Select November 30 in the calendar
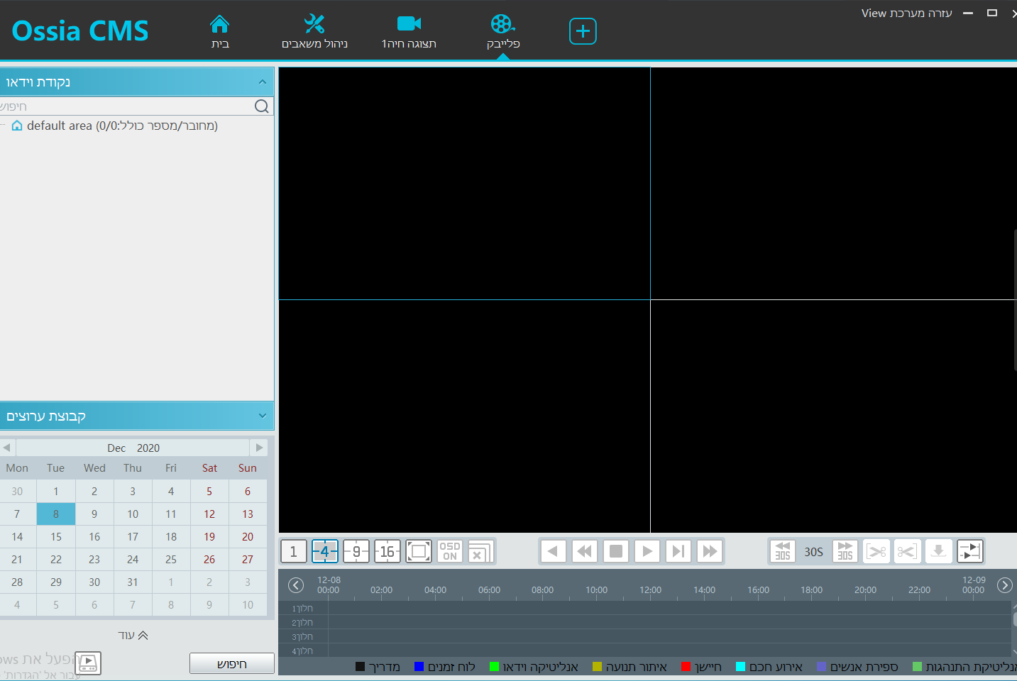This screenshot has height=681, width=1017. (x=17, y=491)
